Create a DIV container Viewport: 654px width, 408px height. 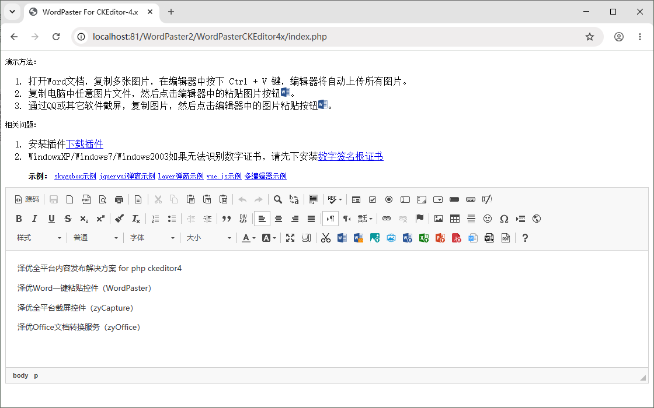click(x=243, y=219)
